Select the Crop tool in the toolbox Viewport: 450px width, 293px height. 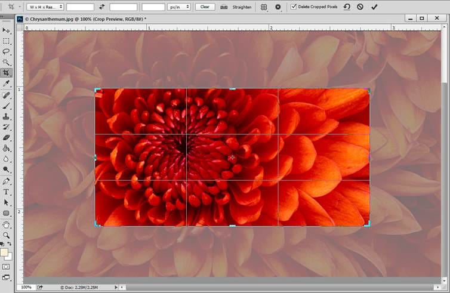point(6,73)
